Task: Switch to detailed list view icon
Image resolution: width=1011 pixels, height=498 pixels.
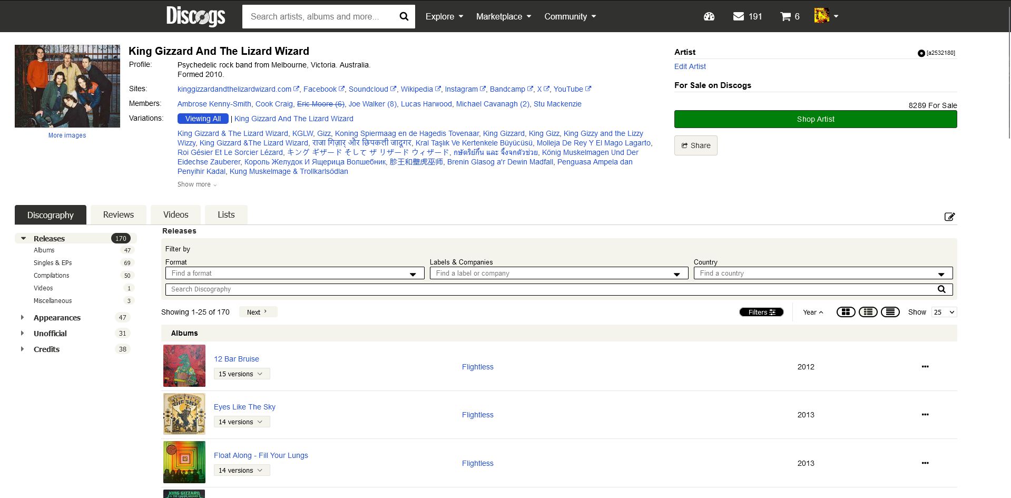Action: (868, 312)
